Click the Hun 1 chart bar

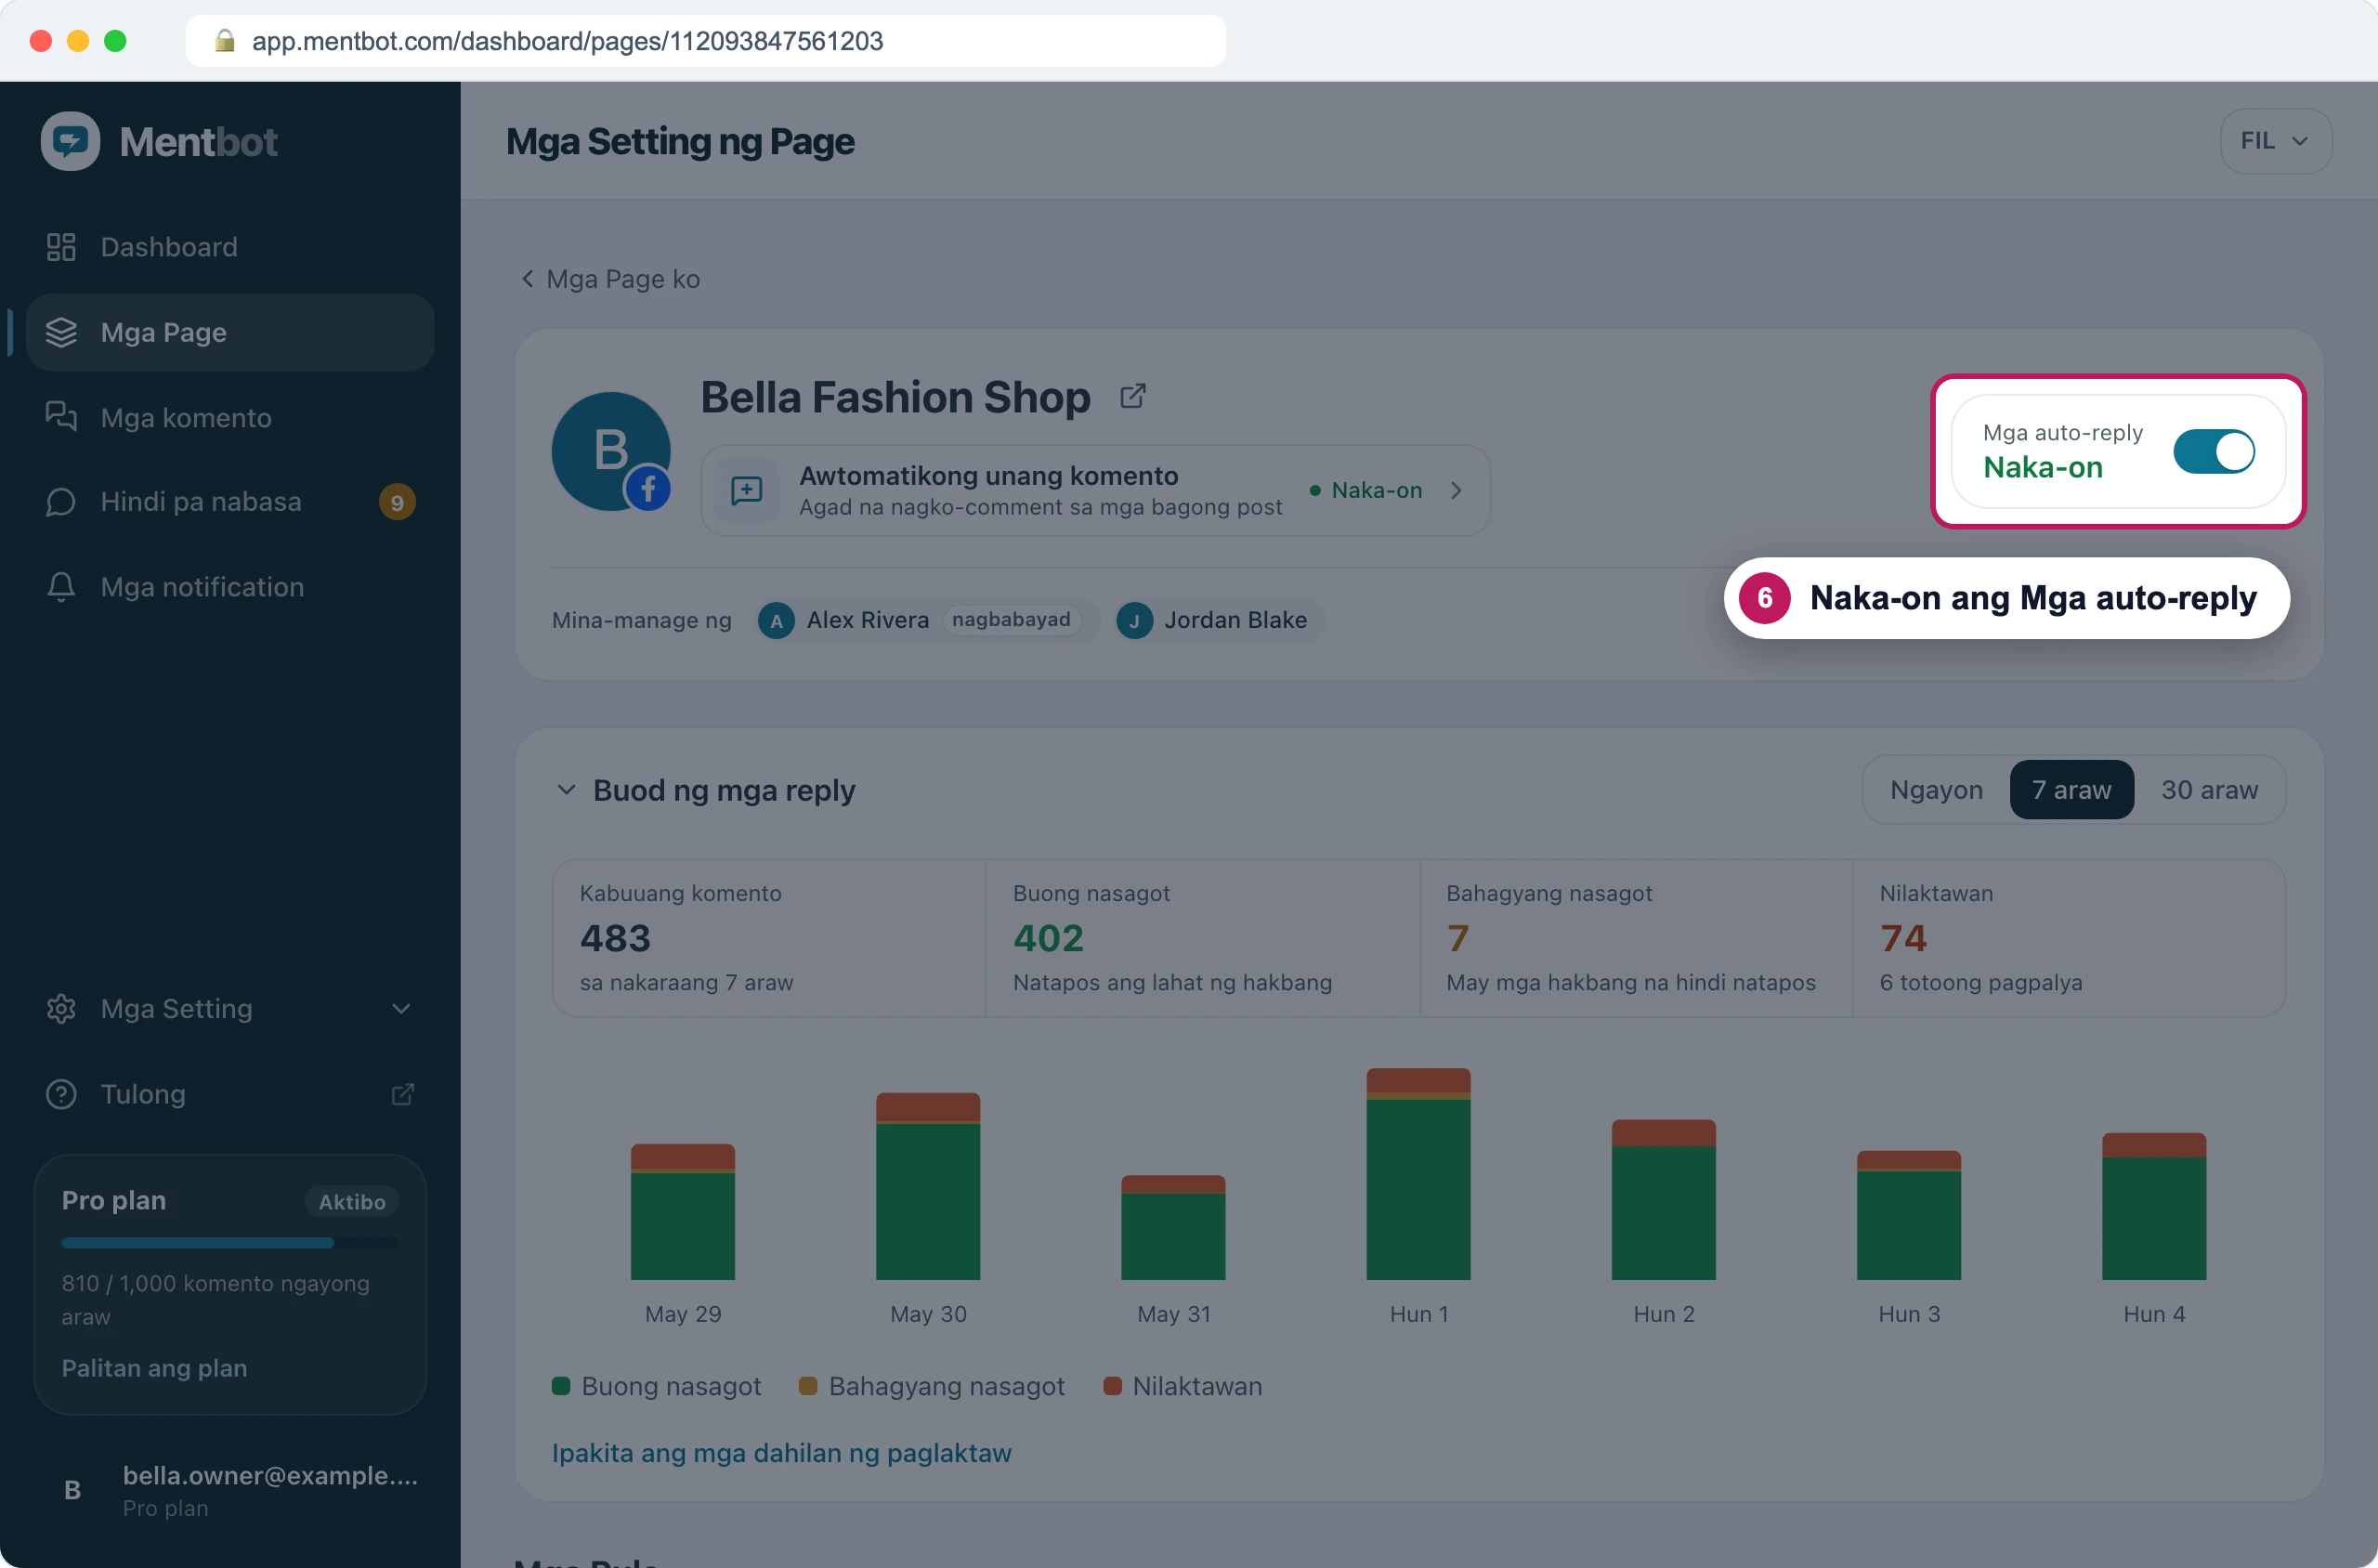coord(1418,1174)
